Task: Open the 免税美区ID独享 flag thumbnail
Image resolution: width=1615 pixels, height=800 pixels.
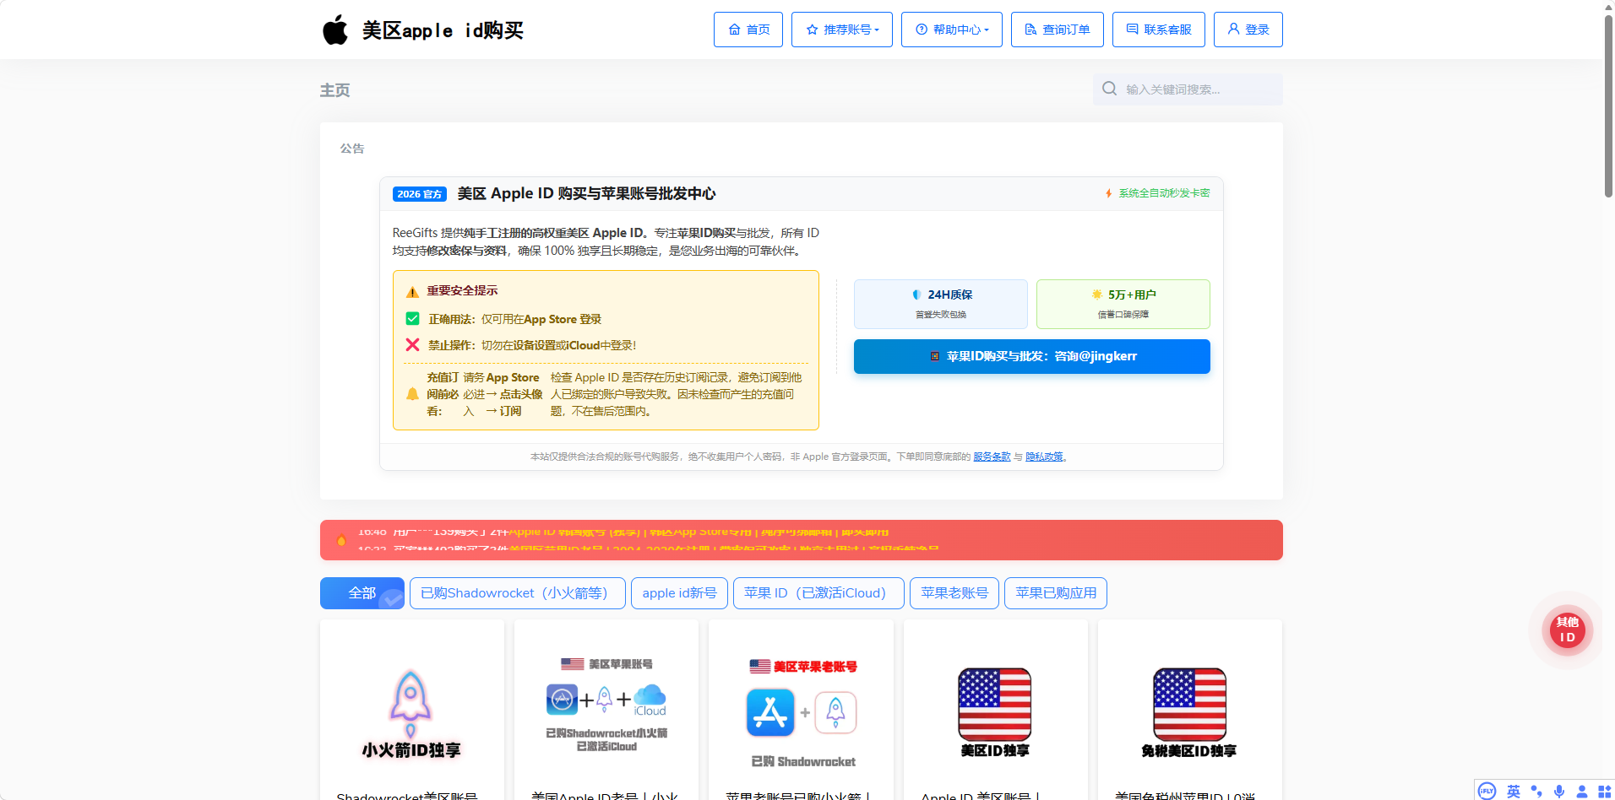Action: point(1189,713)
